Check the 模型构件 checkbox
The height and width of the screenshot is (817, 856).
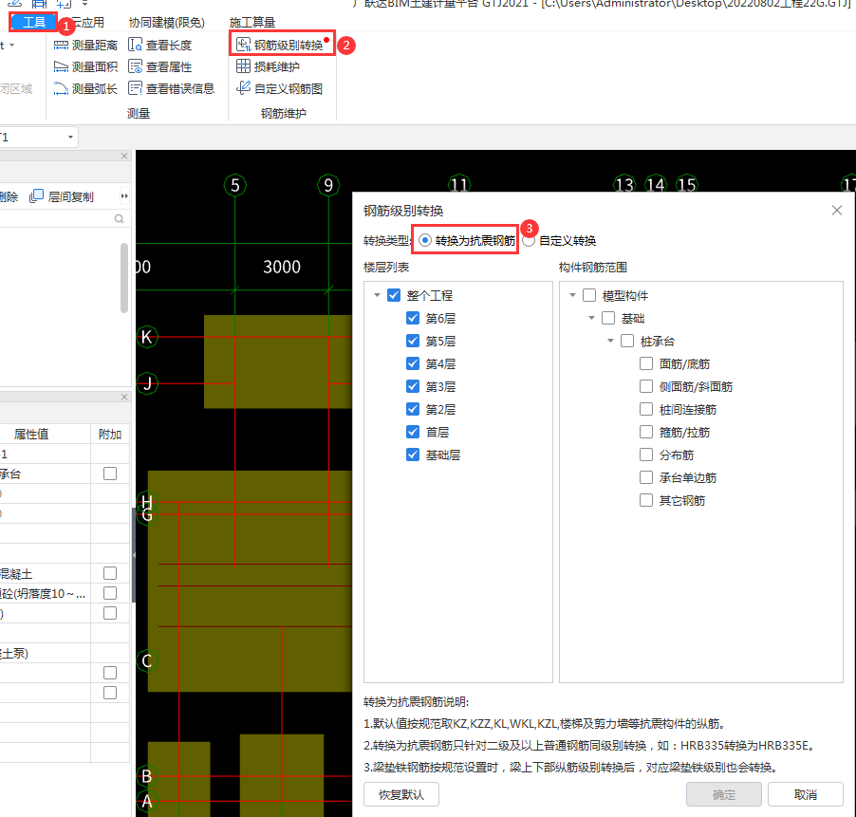click(589, 295)
